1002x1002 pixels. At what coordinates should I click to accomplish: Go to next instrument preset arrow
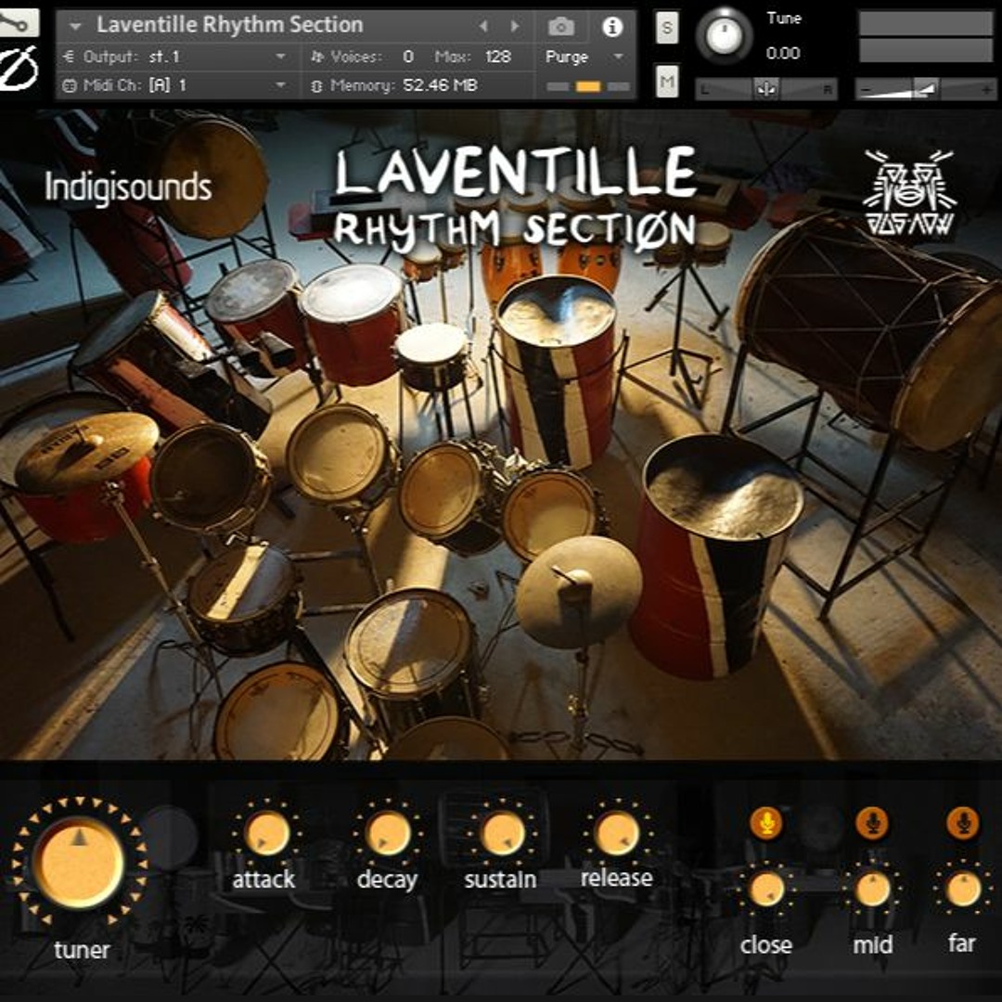[x=515, y=26]
